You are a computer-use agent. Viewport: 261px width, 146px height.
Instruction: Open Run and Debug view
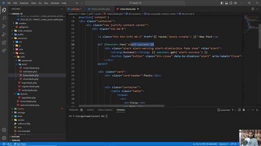click(4, 34)
